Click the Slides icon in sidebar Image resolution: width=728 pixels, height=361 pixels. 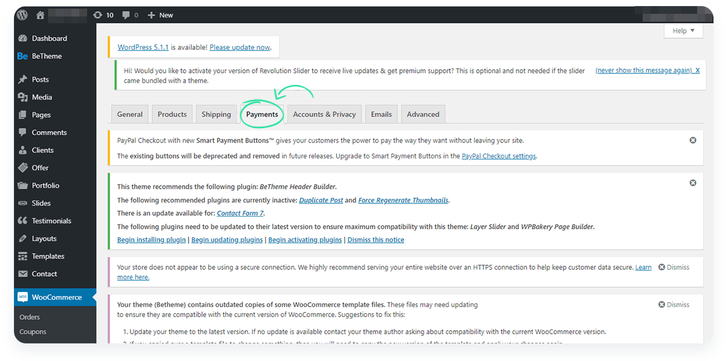(x=22, y=203)
